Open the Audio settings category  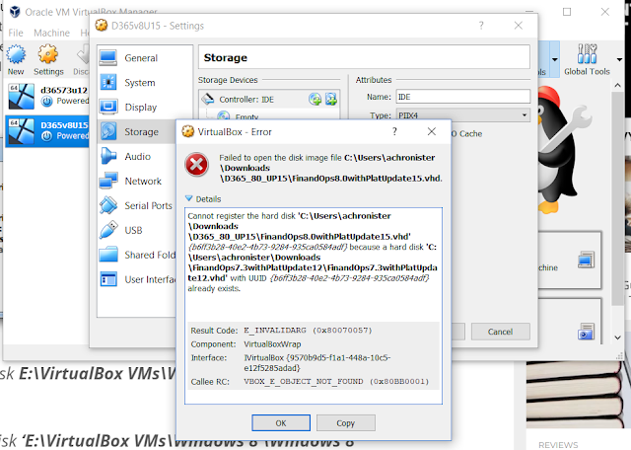[137, 156]
